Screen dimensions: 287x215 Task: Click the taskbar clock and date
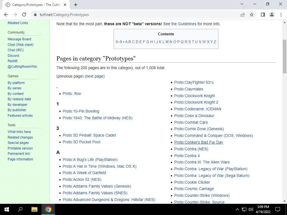(263, 209)
